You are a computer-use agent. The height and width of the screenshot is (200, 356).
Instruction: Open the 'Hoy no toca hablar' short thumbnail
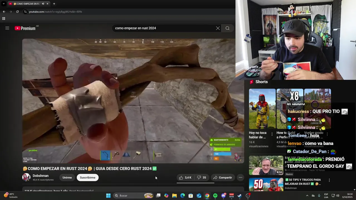point(262,109)
